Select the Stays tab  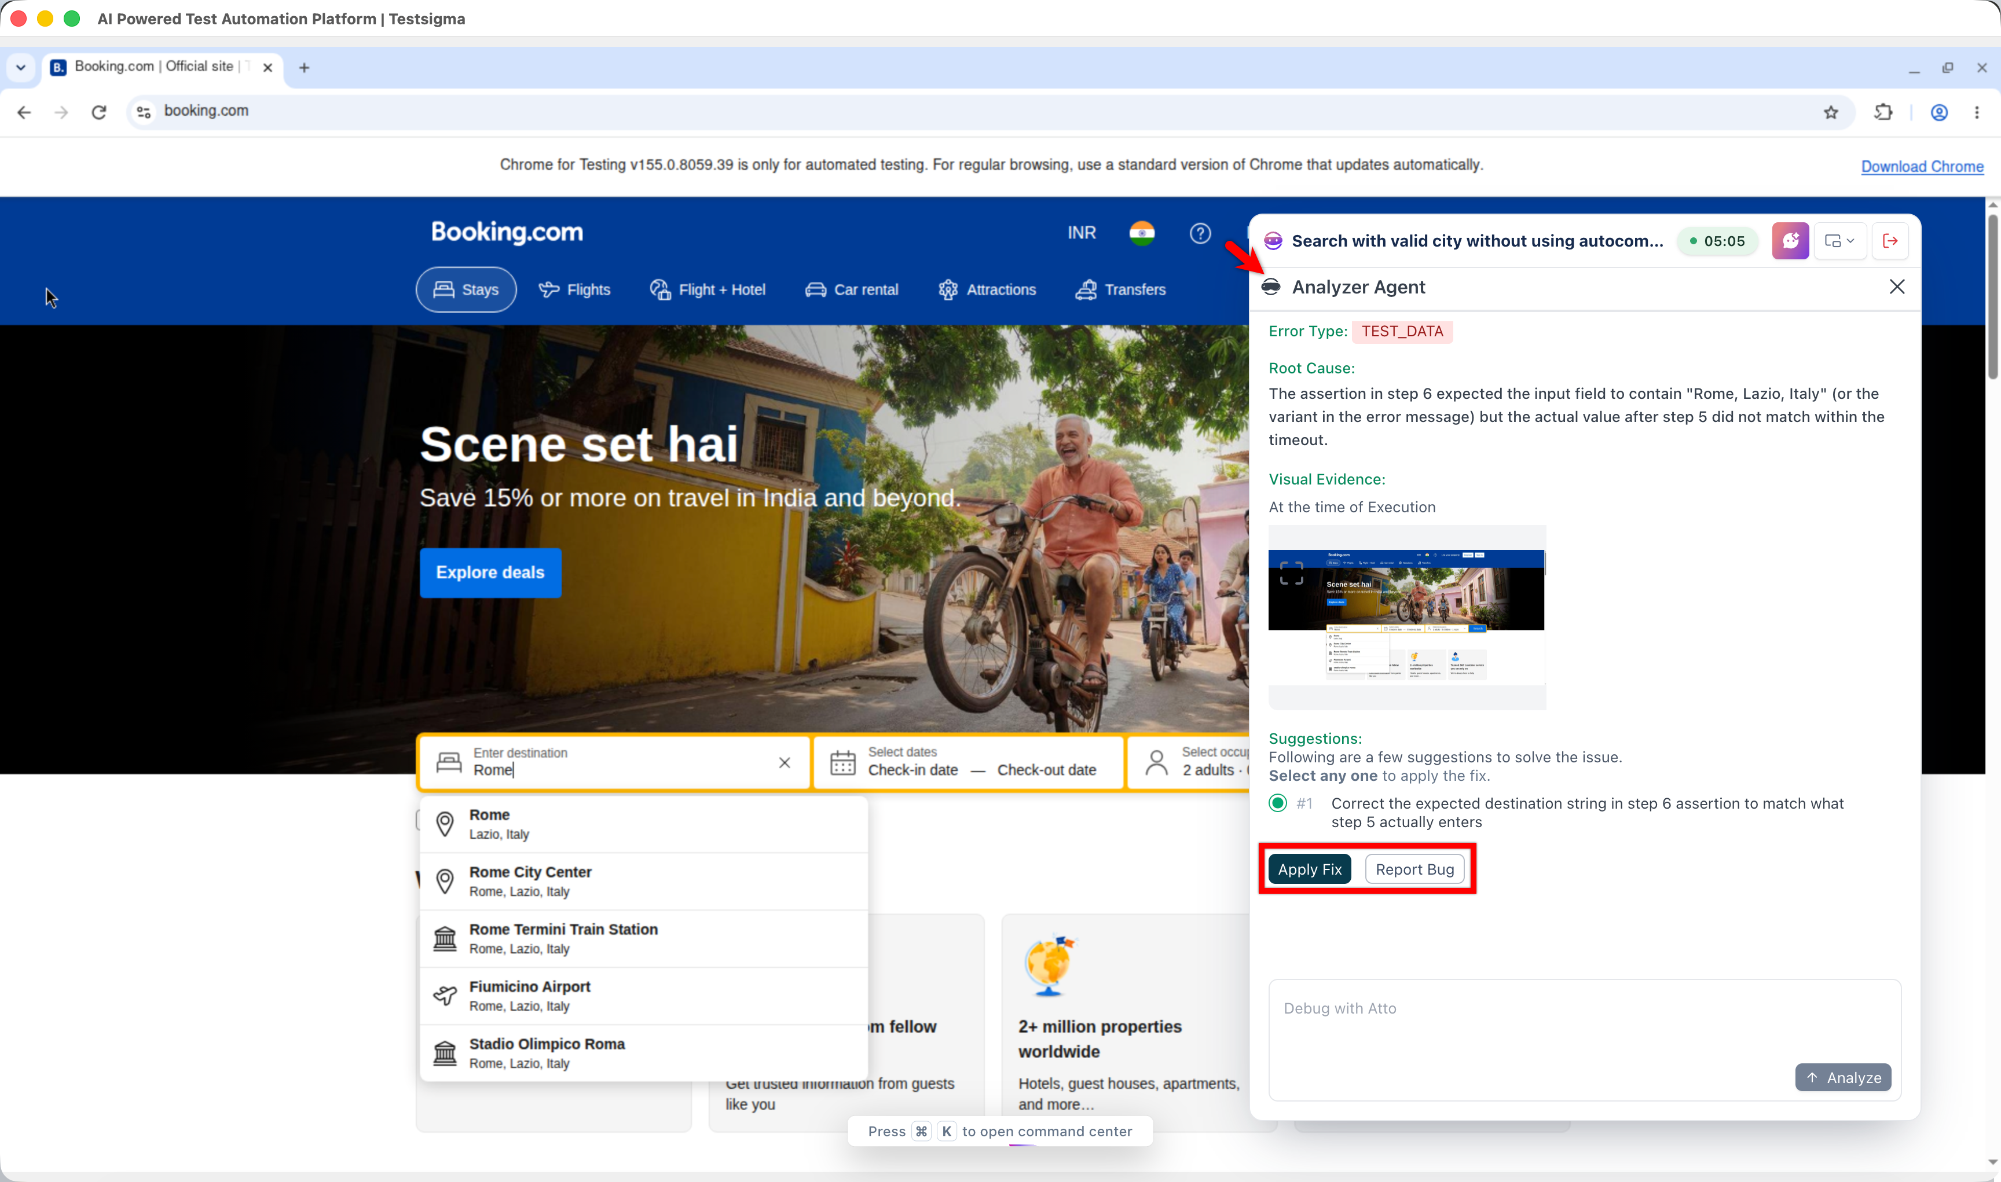click(x=466, y=289)
